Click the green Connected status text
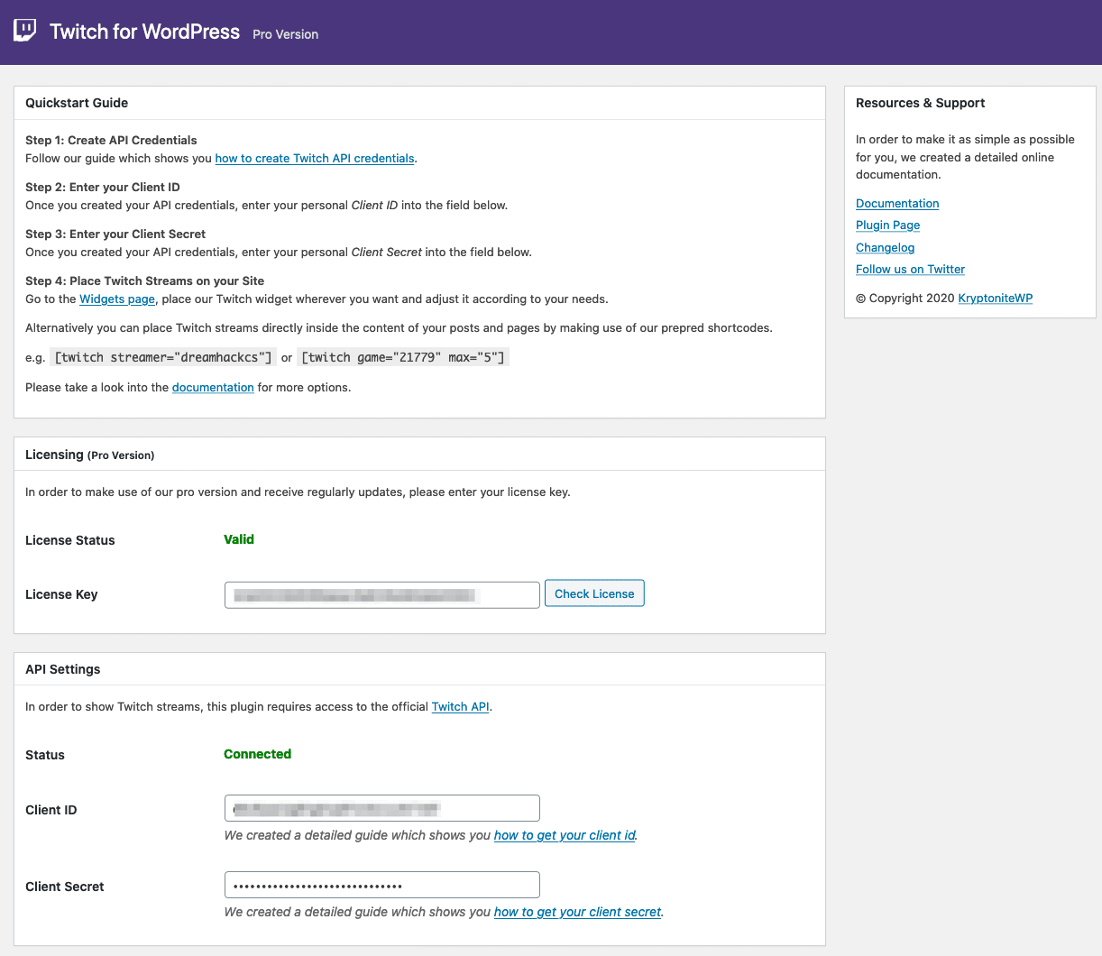Screen dimensions: 1102x956 (258, 754)
